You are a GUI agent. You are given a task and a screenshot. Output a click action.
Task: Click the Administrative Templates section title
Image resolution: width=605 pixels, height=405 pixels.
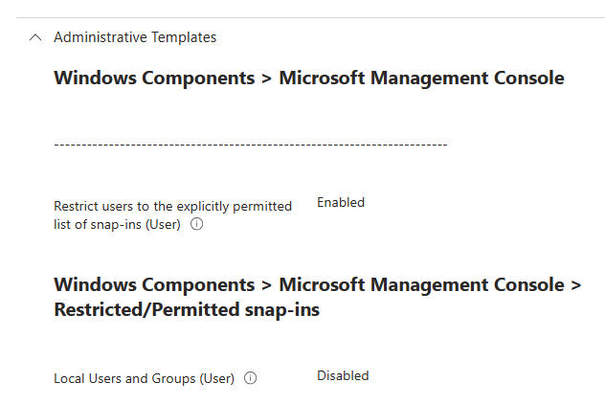click(x=135, y=37)
